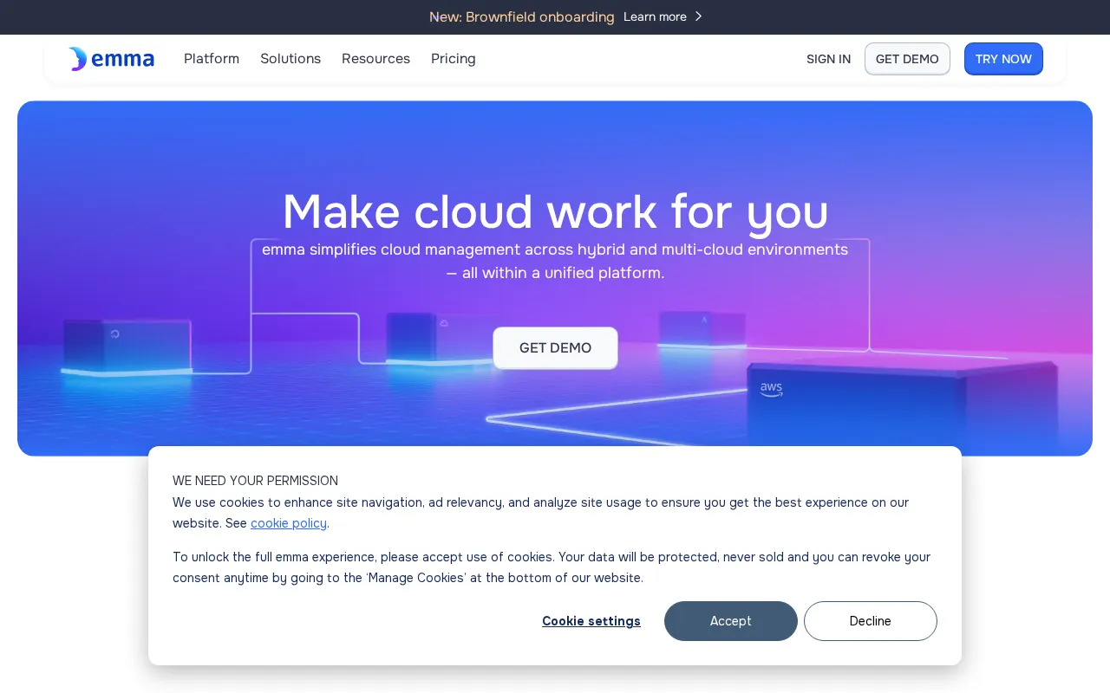Image resolution: width=1110 pixels, height=693 pixels.
Task: Go to the Pricing page
Action: click(454, 59)
